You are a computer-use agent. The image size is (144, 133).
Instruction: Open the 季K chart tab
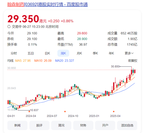tap(95, 53)
